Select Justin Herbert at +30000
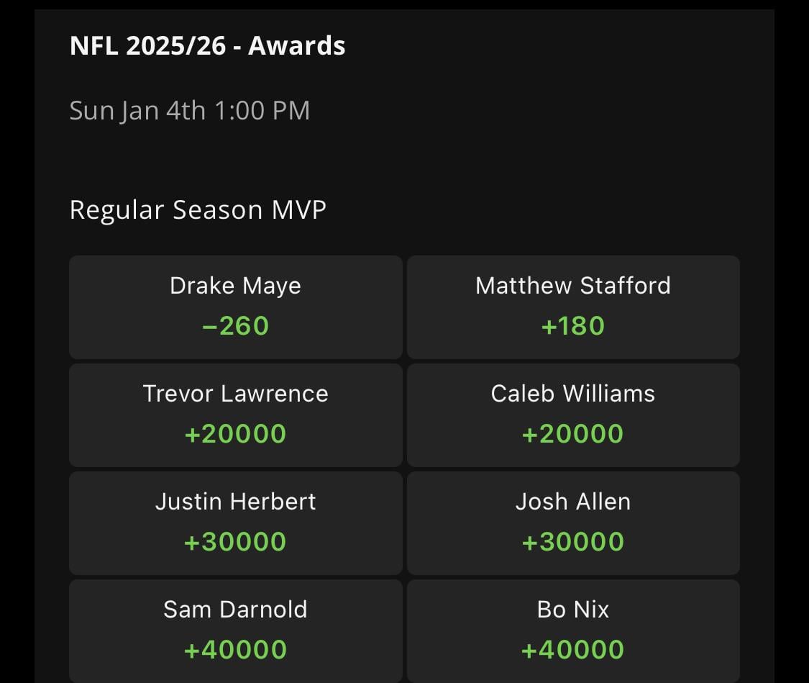Image resolution: width=809 pixels, height=683 pixels. tap(235, 523)
